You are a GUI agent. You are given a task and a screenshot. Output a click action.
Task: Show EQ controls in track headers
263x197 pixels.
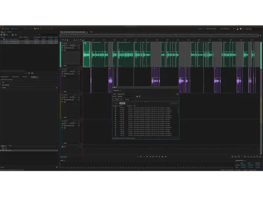coord(67,40)
